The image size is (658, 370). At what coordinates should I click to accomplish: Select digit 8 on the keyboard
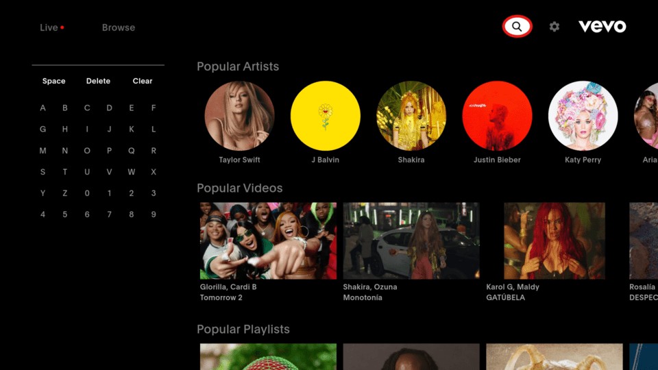(132, 214)
